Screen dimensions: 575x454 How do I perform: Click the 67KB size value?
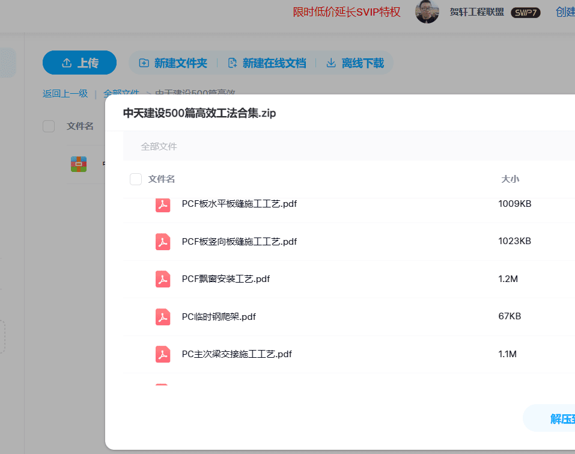(x=510, y=316)
